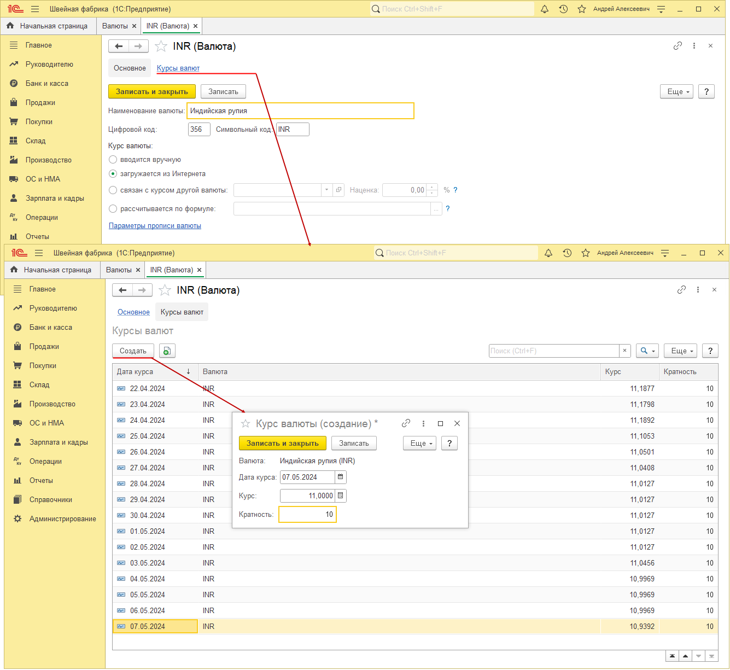
Task: Close the Валюты tab in the lower window
Action: [138, 270]
